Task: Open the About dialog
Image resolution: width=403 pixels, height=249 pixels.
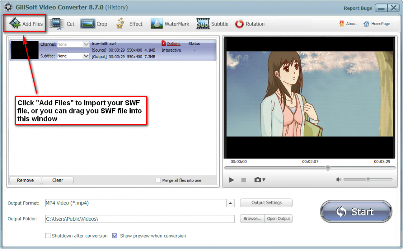Action: 348,24
